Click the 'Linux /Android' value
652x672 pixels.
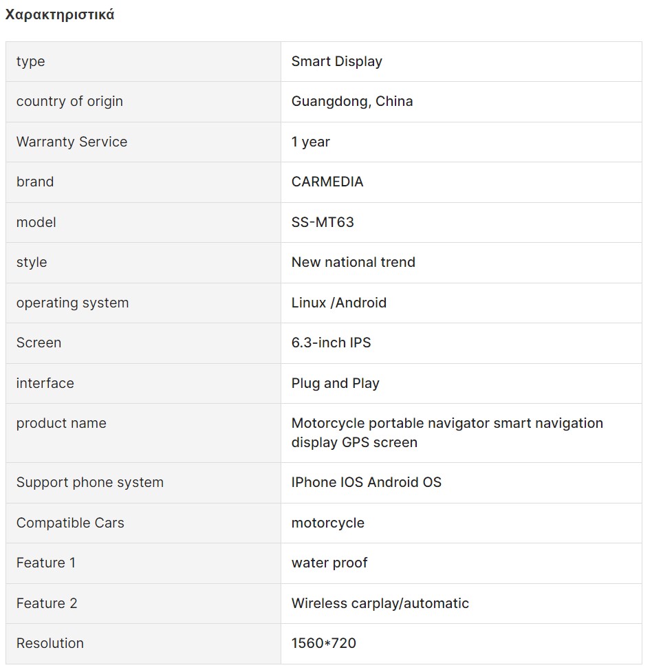coord(338,303)
